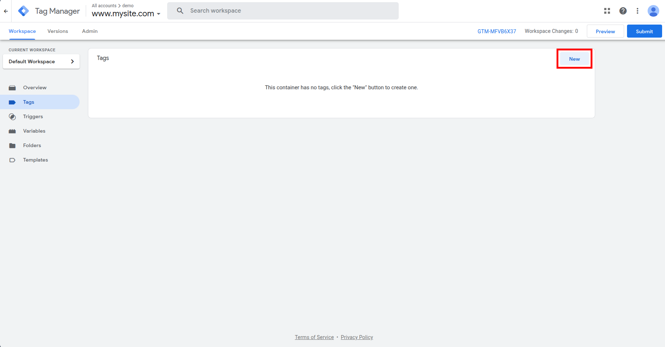This screenshot has height=347, width=665.
Task: Click the back arrow icon
Action: click(6, 11)
